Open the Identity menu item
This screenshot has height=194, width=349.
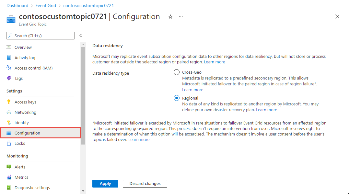pos(22,123)
